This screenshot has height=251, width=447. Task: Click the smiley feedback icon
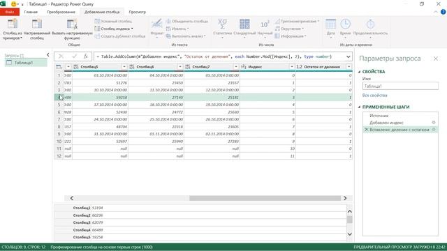click(13, 4)
